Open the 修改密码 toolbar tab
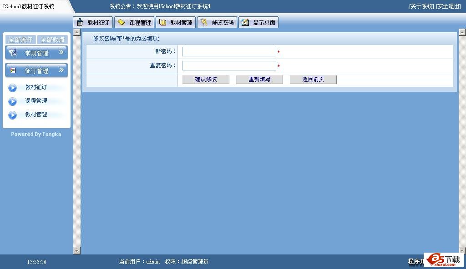The height and width of the screenshot is (269, 466). click(x=217, y=22)
